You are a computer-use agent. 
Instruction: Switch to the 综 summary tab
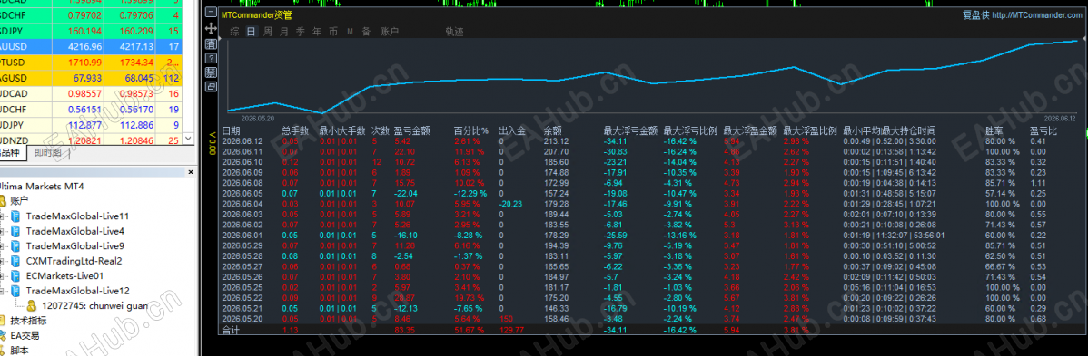[x=234, y=32]
